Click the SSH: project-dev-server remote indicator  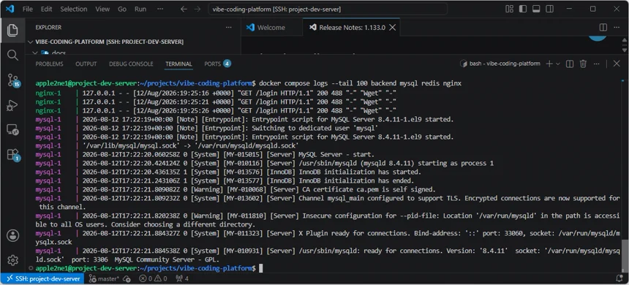tap(42, 278)
